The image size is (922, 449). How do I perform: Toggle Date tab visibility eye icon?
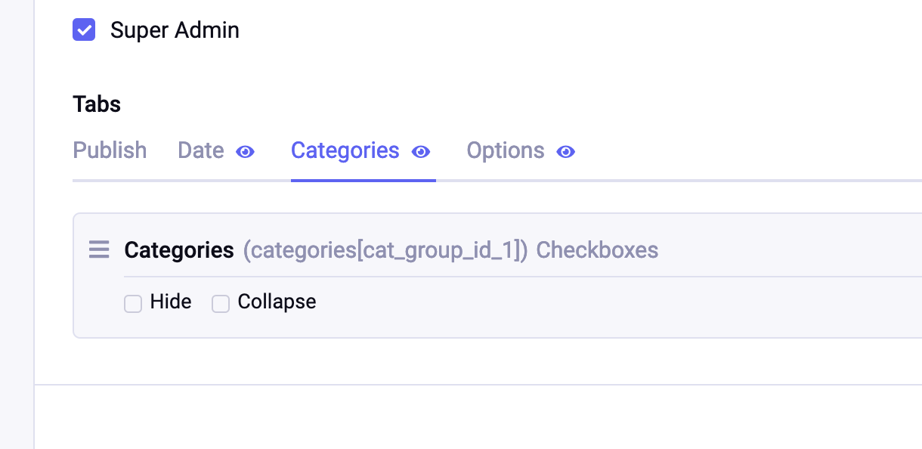(246, 152)
